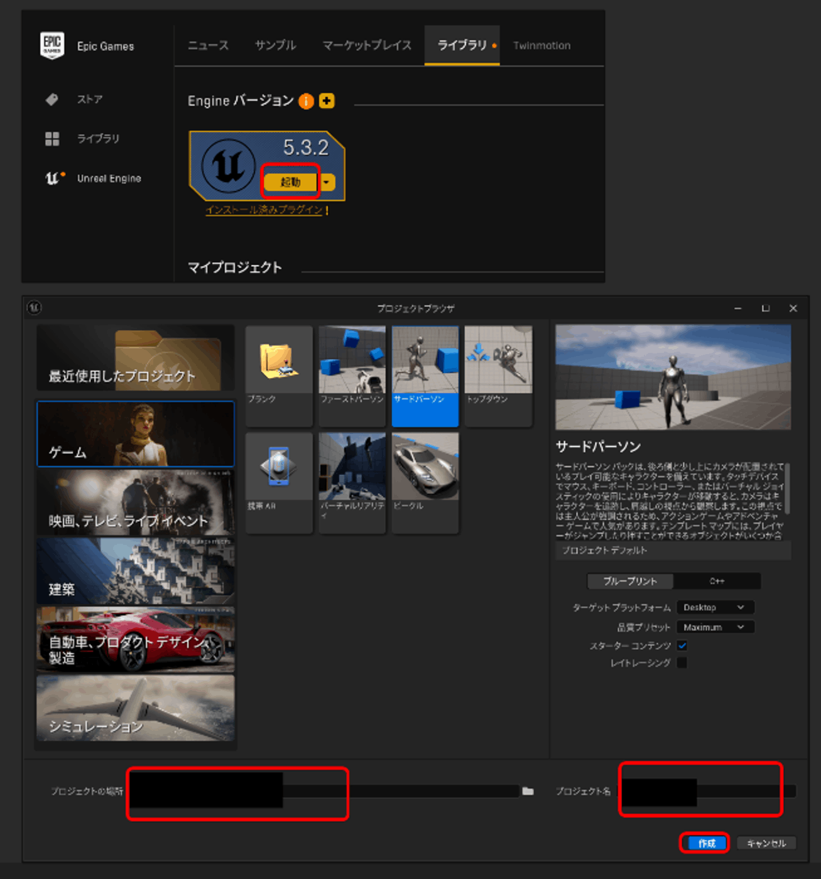Choose the サードパーソン template
The height and width of the screenshot is (879, 821).
[425, 375]
